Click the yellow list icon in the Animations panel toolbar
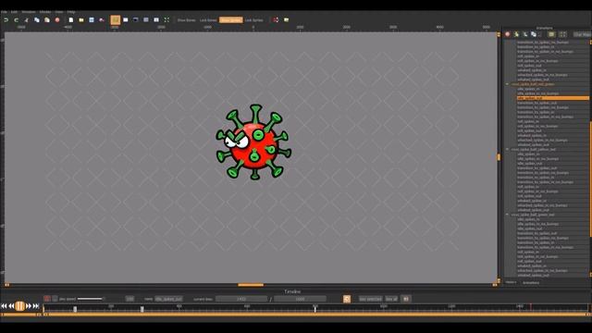The height and width of the screenshot is (333, 592). click(x=551, y=34)
